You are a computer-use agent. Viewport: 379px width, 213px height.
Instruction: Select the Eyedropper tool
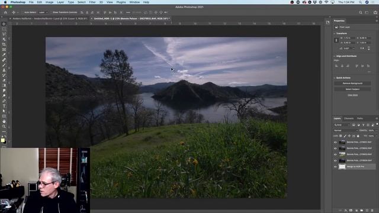[4, 54]
